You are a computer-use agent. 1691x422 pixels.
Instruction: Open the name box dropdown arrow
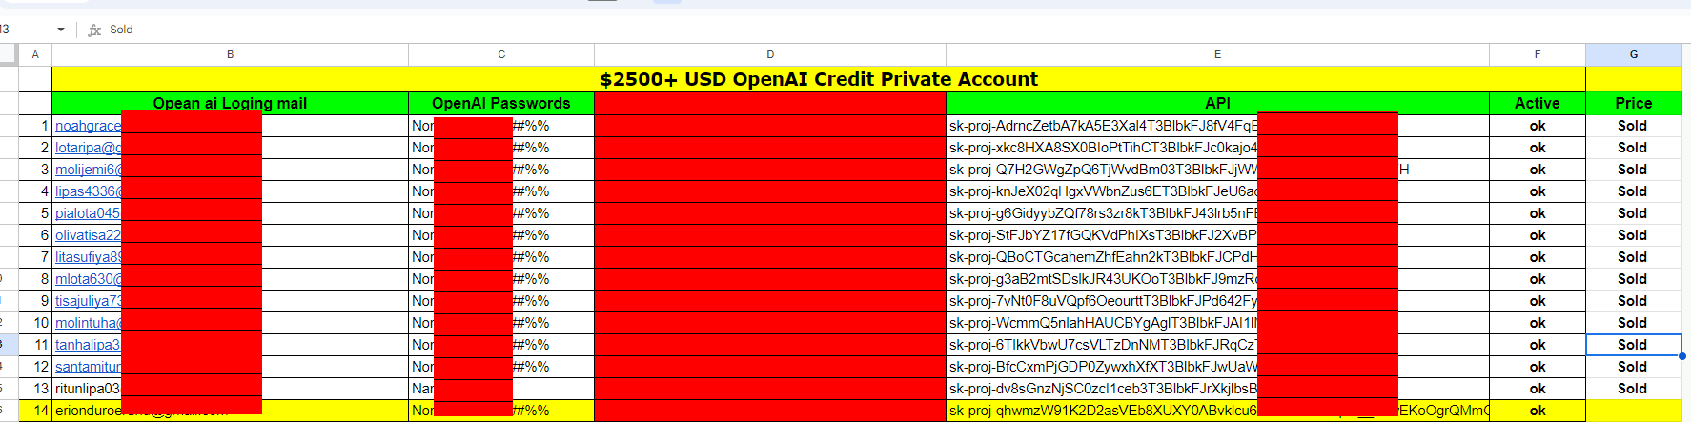61,30
